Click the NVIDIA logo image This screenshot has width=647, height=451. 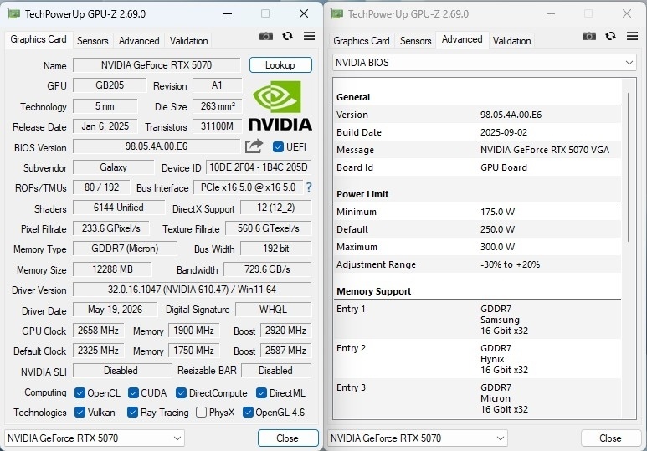point(280,105)
